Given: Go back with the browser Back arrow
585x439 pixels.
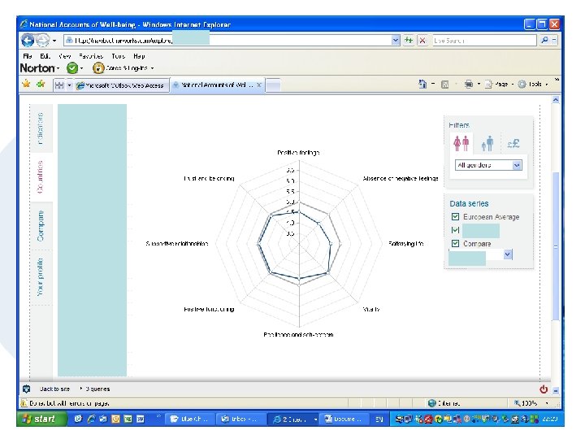Looking at the screenshot, I should [x=28, y=41].
